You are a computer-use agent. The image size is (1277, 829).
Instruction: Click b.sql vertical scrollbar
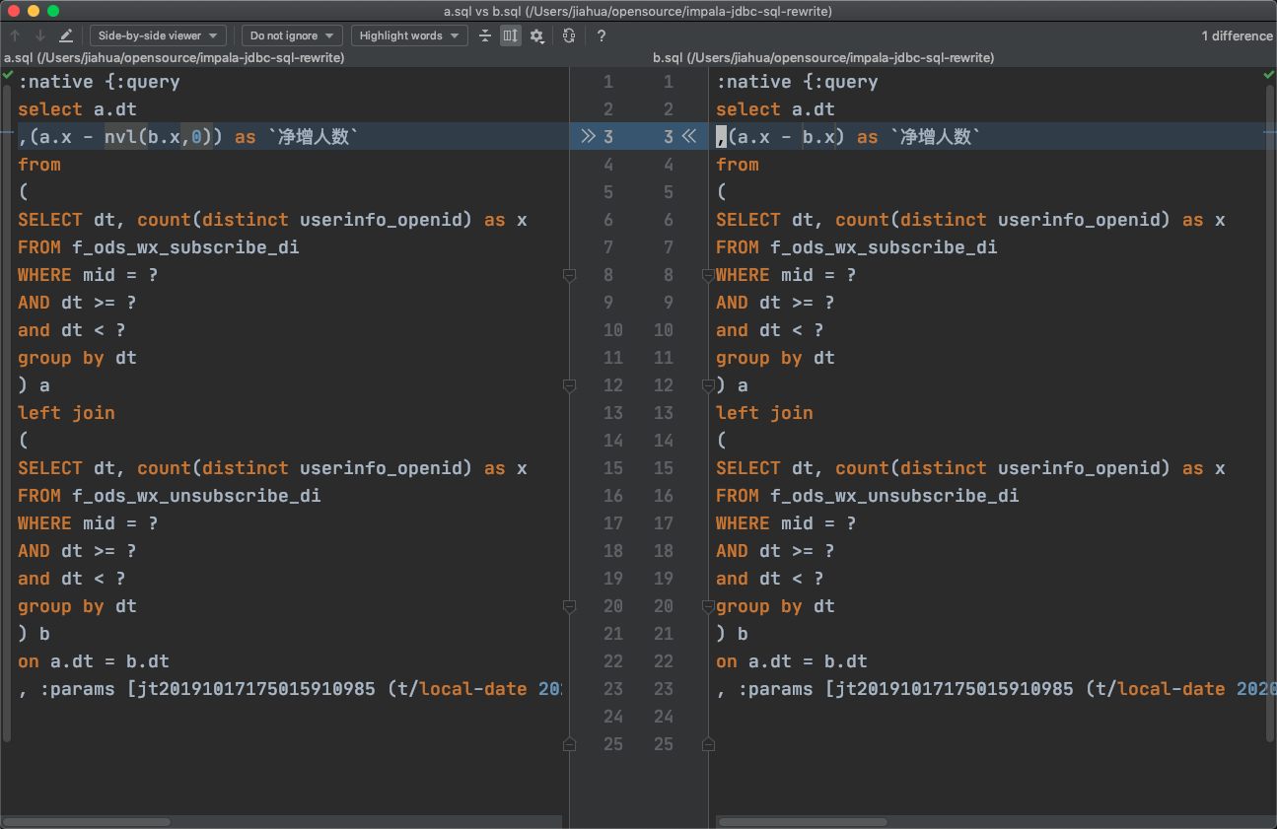pyautogui.click(x=1269, y=413)
